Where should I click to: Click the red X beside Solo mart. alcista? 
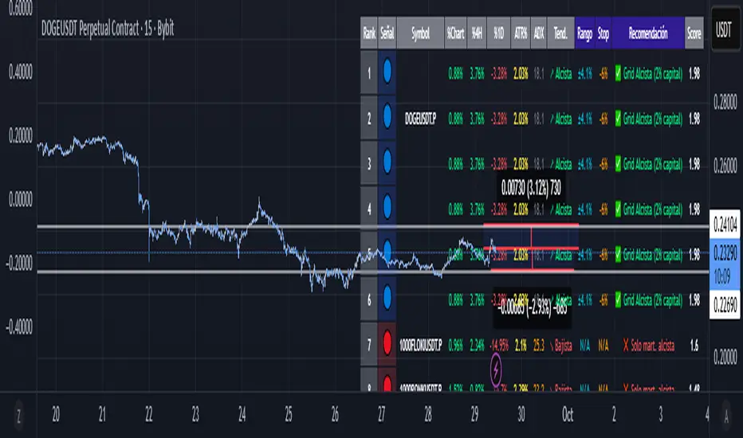coord(621,345)
